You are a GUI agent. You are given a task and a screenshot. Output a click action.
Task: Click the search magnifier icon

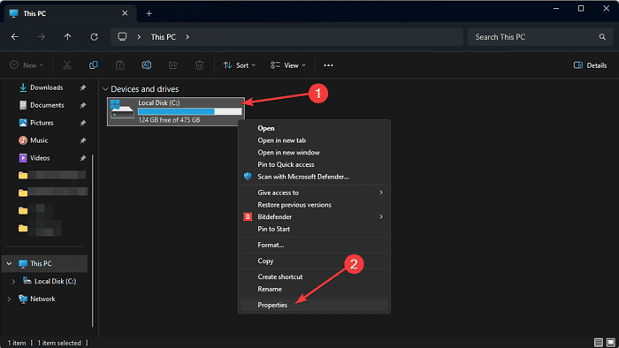pyautogui.click(x=602, y=36)
